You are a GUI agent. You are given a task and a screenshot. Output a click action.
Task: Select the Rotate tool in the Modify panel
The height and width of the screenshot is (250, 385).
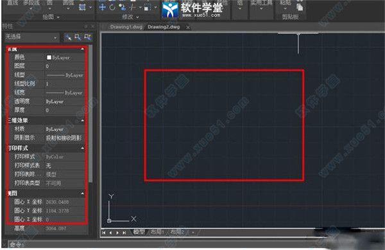(x=112, y=7)
